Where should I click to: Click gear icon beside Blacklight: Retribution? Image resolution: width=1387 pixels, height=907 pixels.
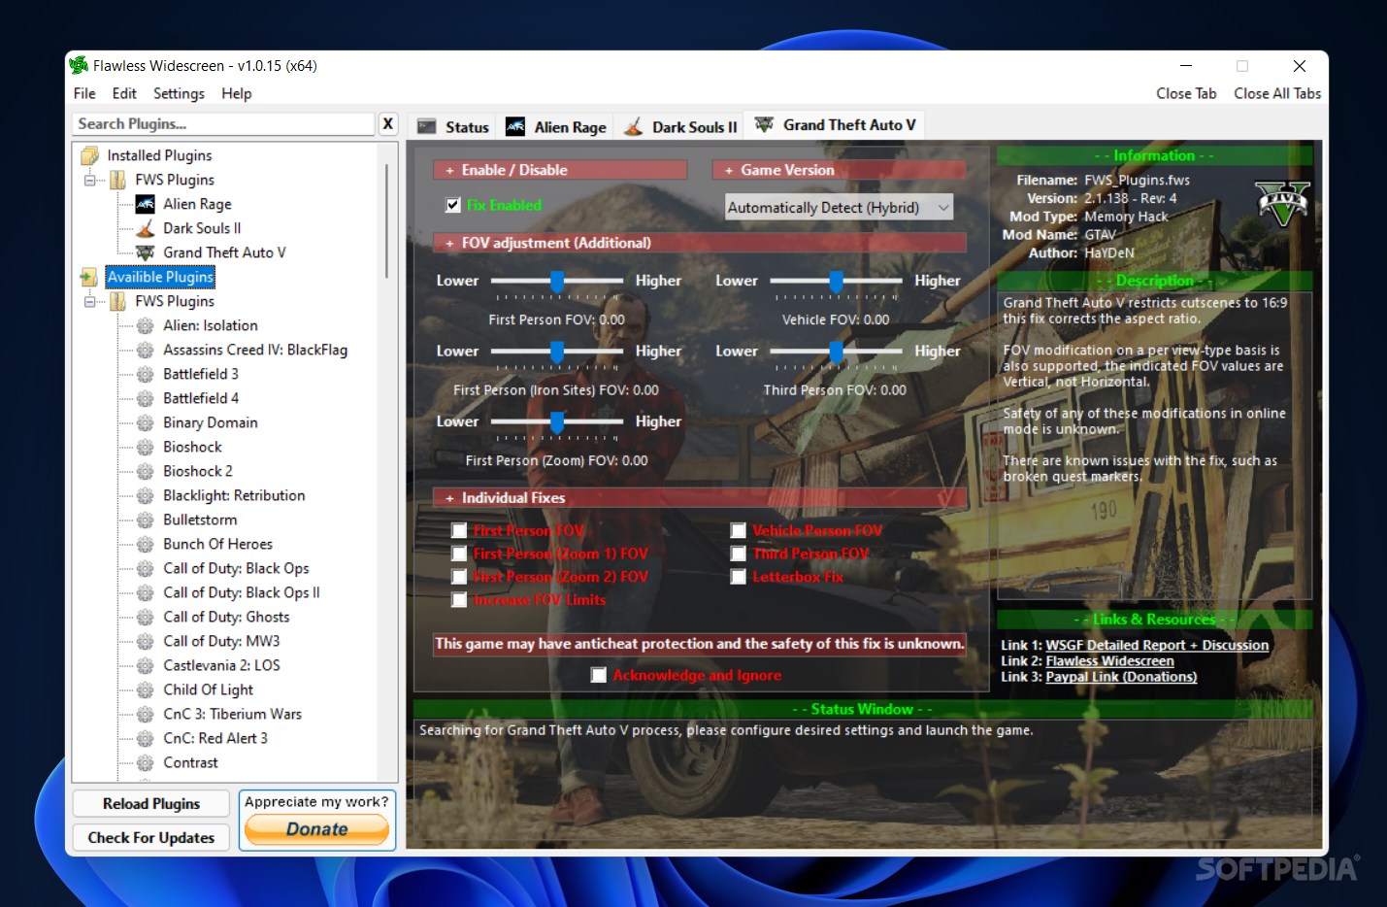pos(145,495)
